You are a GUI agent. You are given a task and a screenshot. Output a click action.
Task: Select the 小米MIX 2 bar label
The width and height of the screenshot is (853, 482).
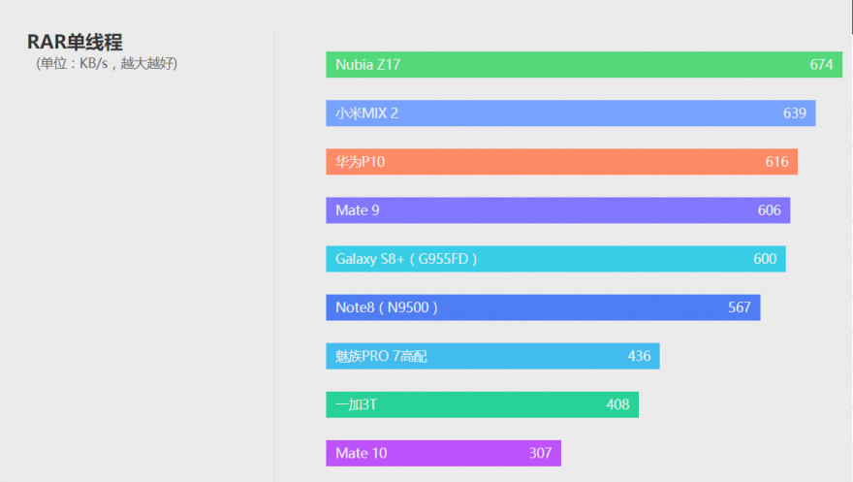click(366, 113)
